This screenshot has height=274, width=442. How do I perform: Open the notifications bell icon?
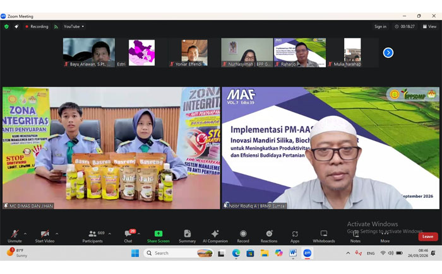(x=433, y=253)
